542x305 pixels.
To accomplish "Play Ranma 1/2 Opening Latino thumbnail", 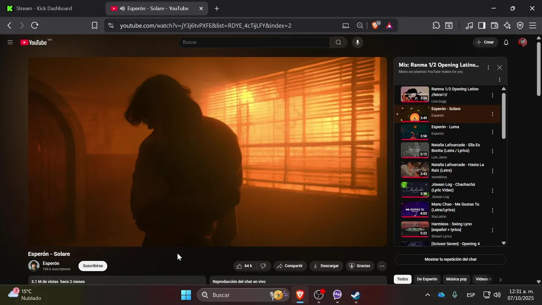I will [415, 94].
